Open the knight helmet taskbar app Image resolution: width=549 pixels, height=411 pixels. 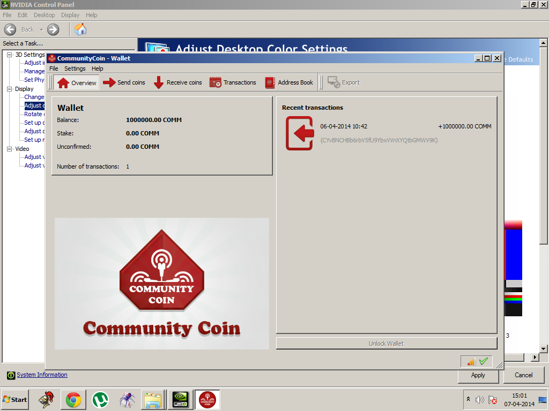[46, 400]
